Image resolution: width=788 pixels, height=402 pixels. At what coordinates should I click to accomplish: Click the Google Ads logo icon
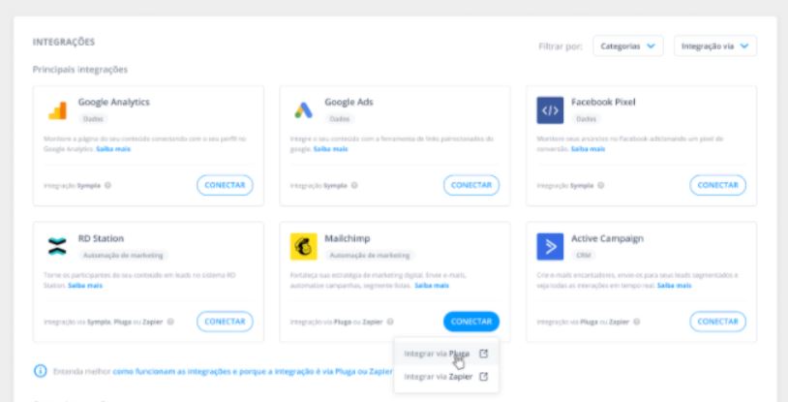pos(303,110)
